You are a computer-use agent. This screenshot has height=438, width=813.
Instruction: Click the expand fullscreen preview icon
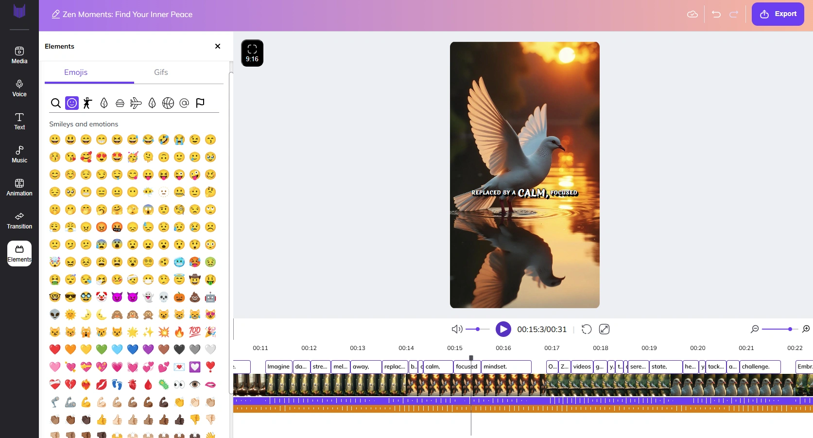605,329
